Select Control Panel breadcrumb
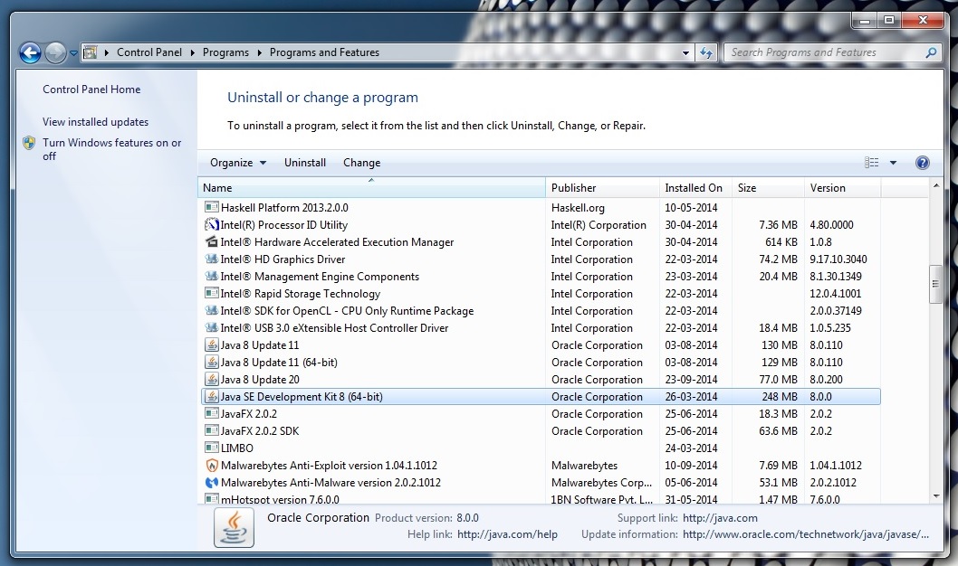 149,52
